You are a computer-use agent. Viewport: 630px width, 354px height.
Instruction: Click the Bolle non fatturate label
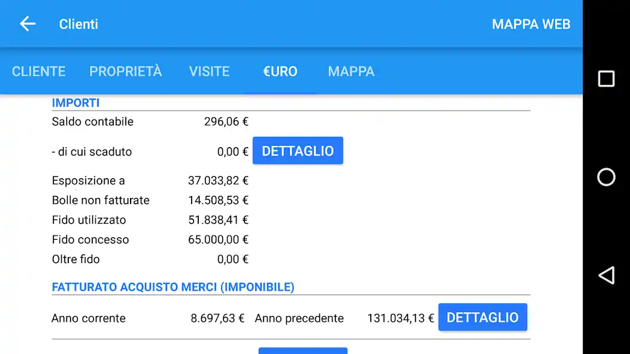101,200
